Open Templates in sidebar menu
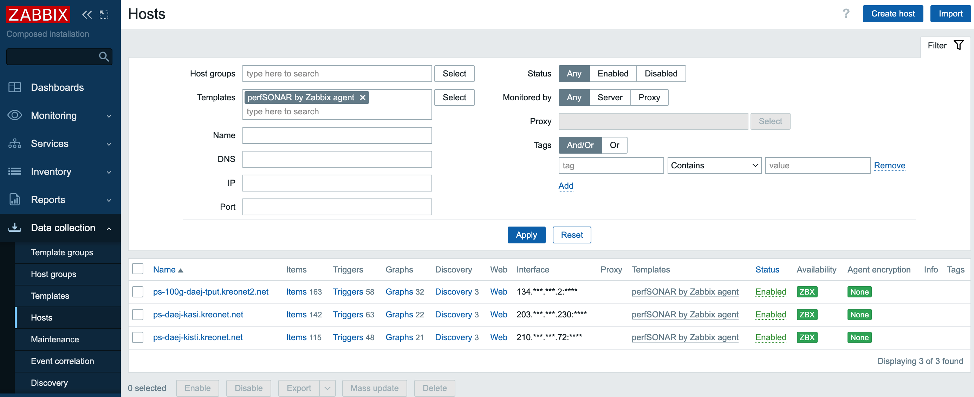 pos(50,296)
